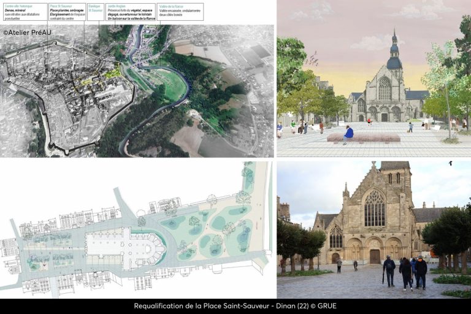Click the arched church doorway in photograph
This screenshot has height=314, width=471.
click(374, 256)
